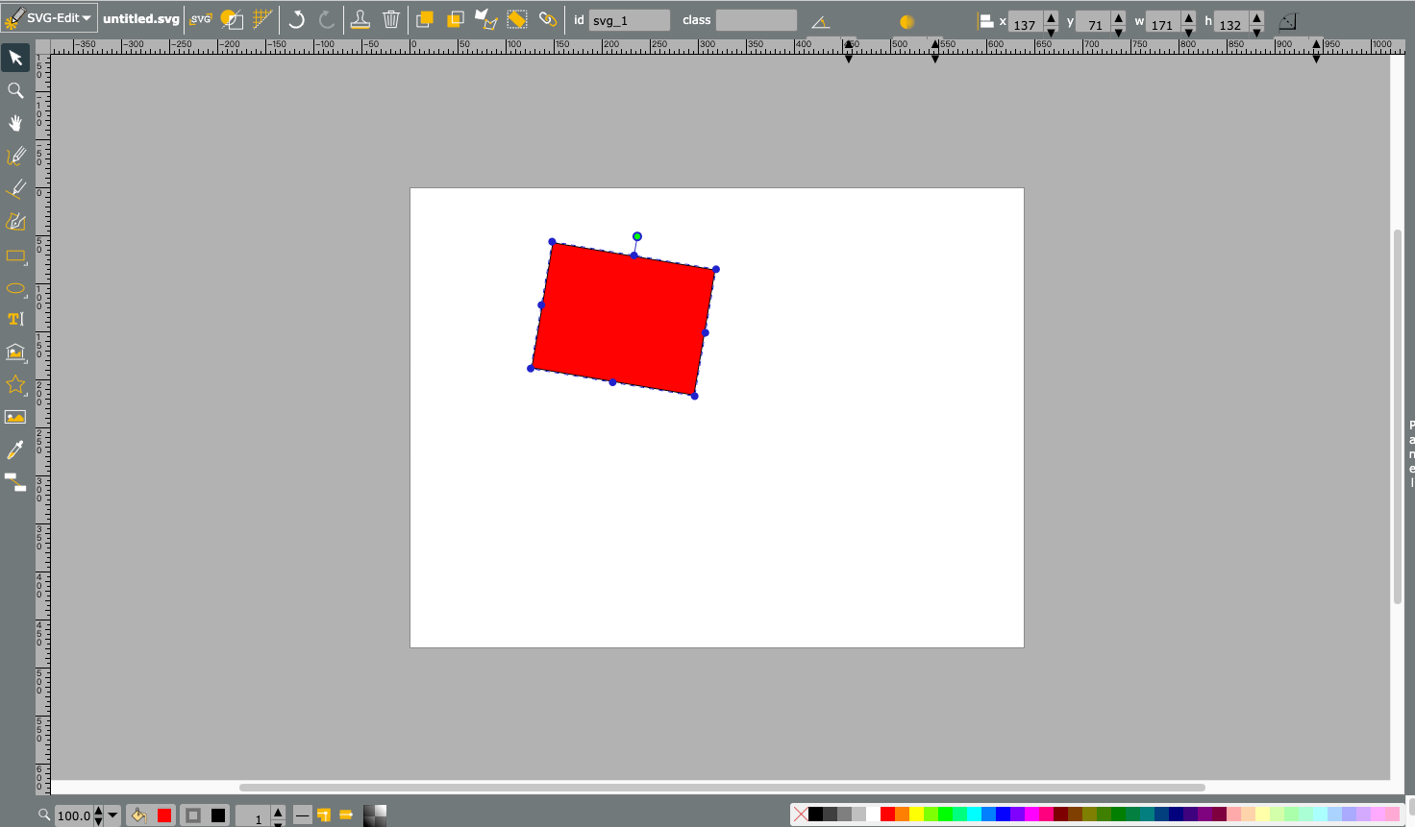Screen dimensions: 1415x827
Task: Open the SVG-Edit main menu
Action: tap(49, 18)
